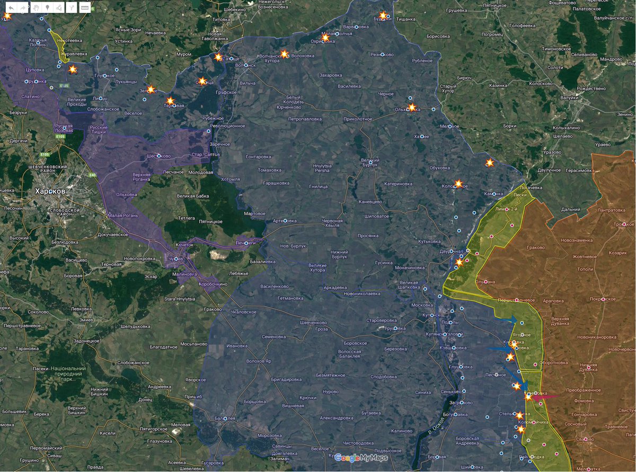
Task: Click the explosion marker near Зеленое
Action: point(151,90)
